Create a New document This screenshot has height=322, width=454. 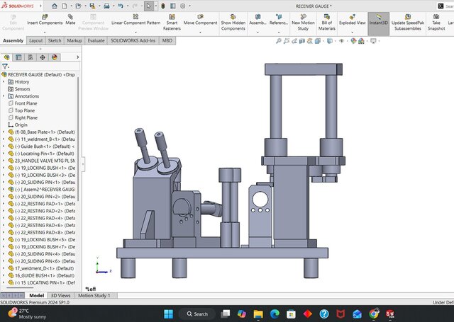click(65, 6)
